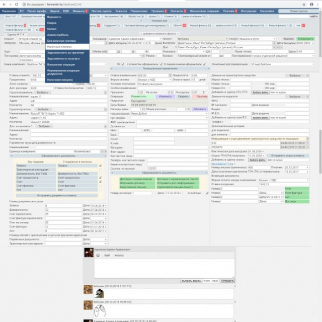Toggle 'С клиентом оформились' checkbox

[x=161, y=64]
